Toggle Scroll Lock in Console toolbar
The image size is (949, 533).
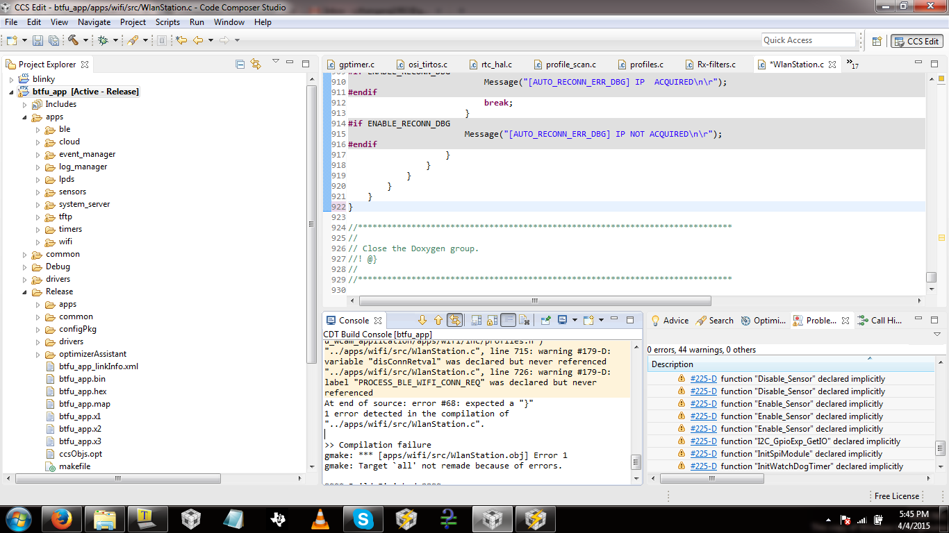click(x=493, y=320)
